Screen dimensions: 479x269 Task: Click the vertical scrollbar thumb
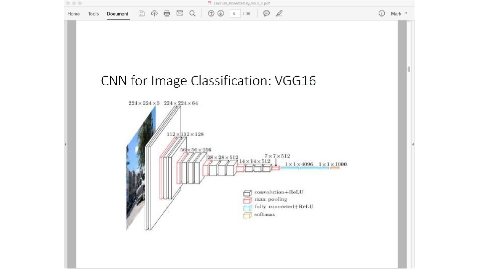tap(409, 69)
